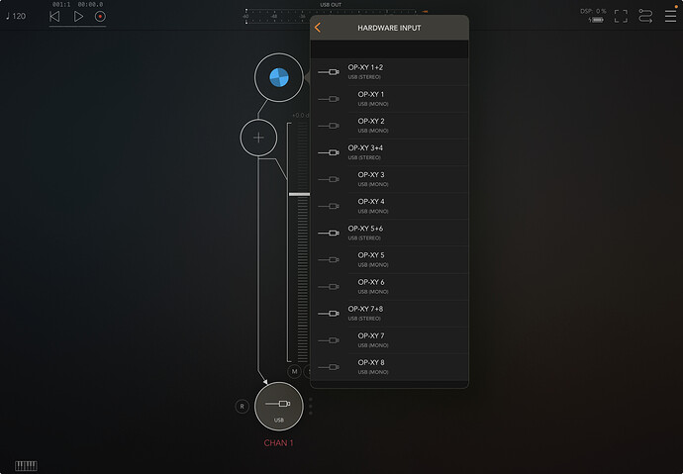The height and width of the screenshot is (474, 683).
Task: Click the HARDWARE INPUT panel title
Action: coord(389,28)
